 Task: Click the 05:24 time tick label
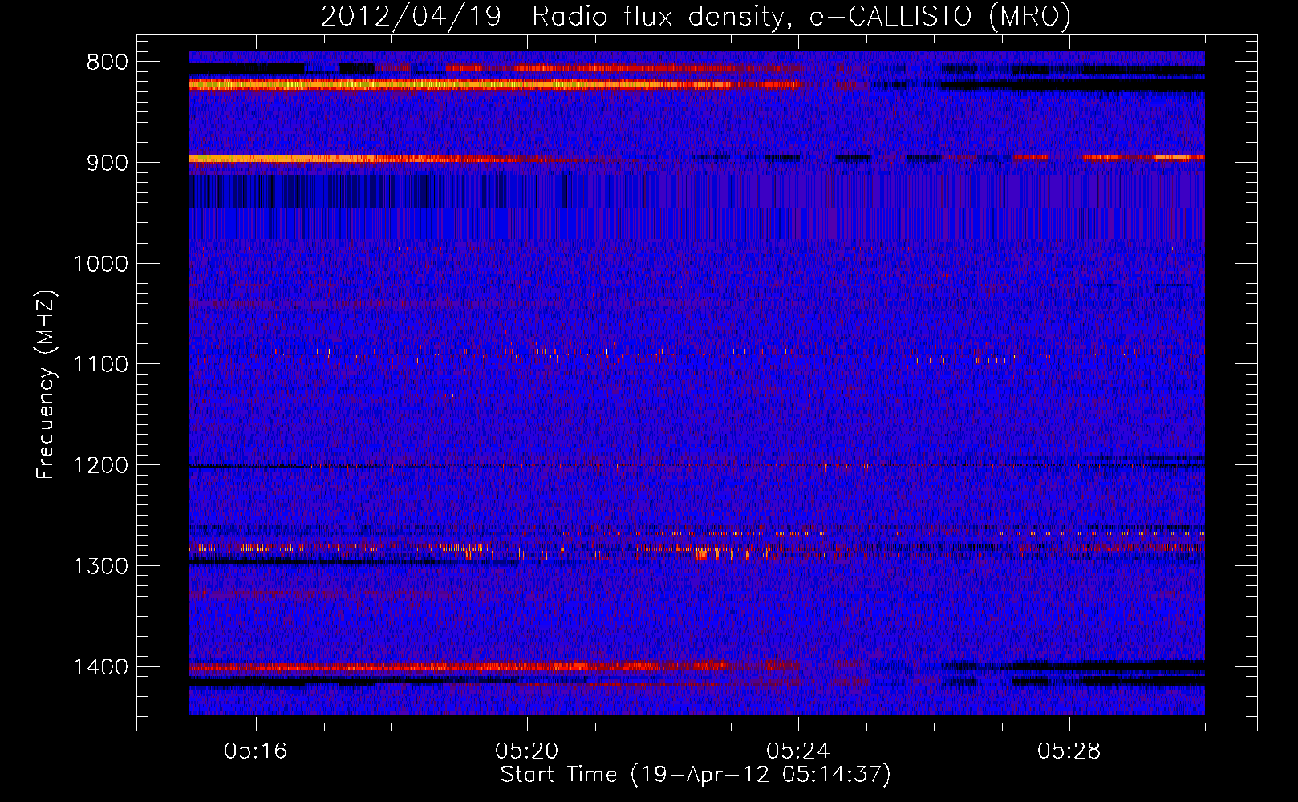798,751
